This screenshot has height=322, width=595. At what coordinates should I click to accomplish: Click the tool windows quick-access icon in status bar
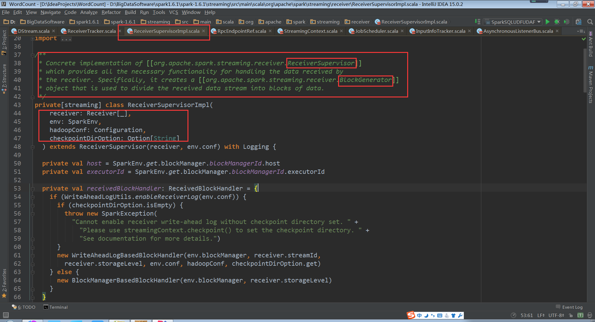(6, 315)
